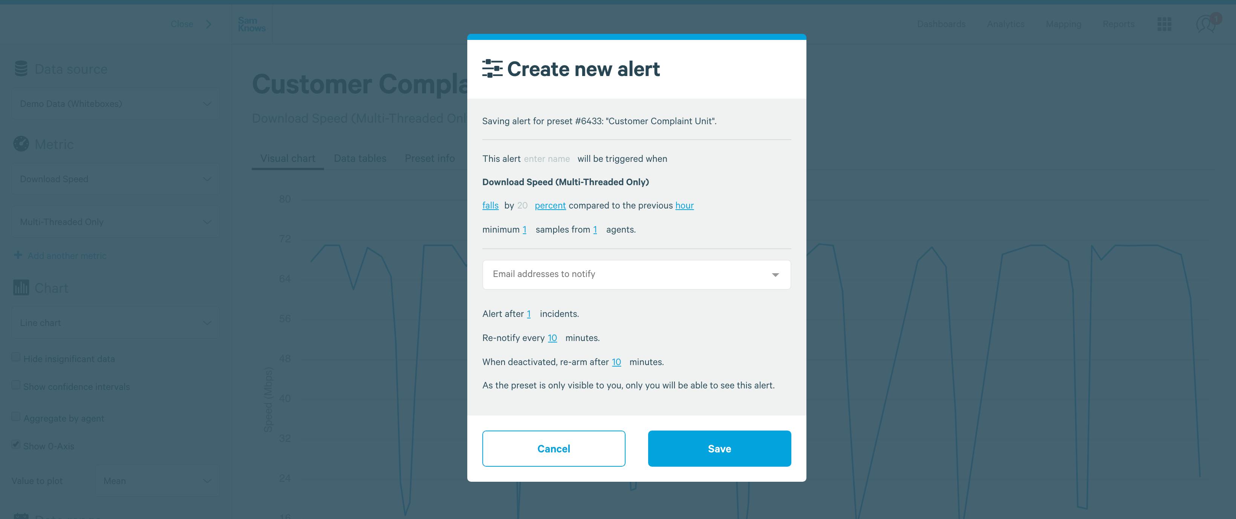The height and width of the screenshot is (519, 1236).
Task: Click the Close chevron arrow icon
Action: point(209,24)
